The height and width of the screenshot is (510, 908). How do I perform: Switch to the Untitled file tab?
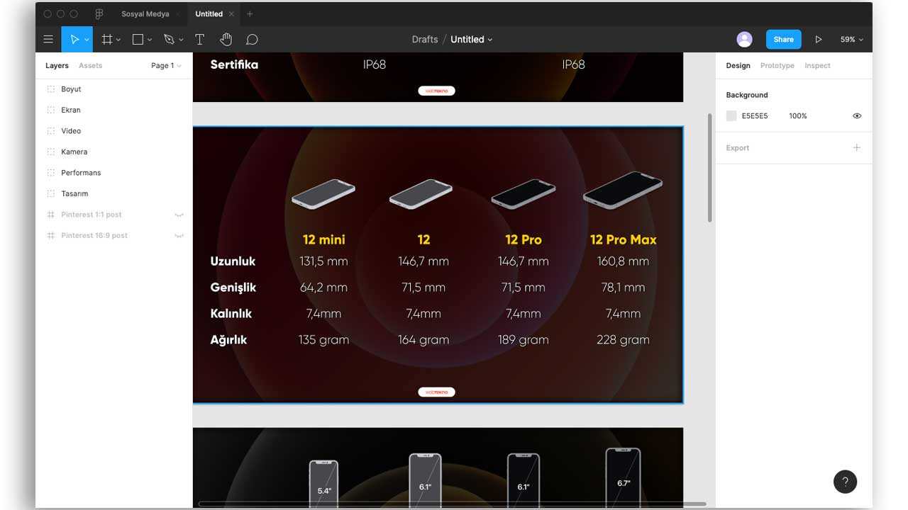point(209,13)
